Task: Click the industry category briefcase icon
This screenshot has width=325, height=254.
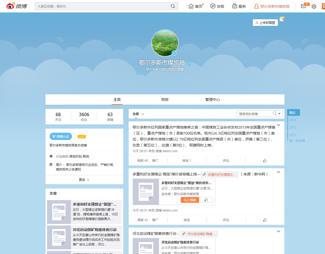Action: coord(51,156)
